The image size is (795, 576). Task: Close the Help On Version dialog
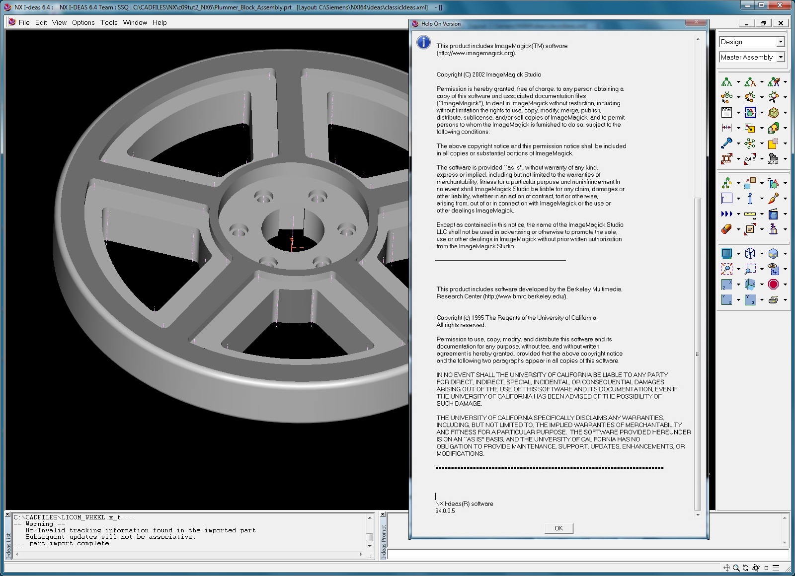coord(696,23)
